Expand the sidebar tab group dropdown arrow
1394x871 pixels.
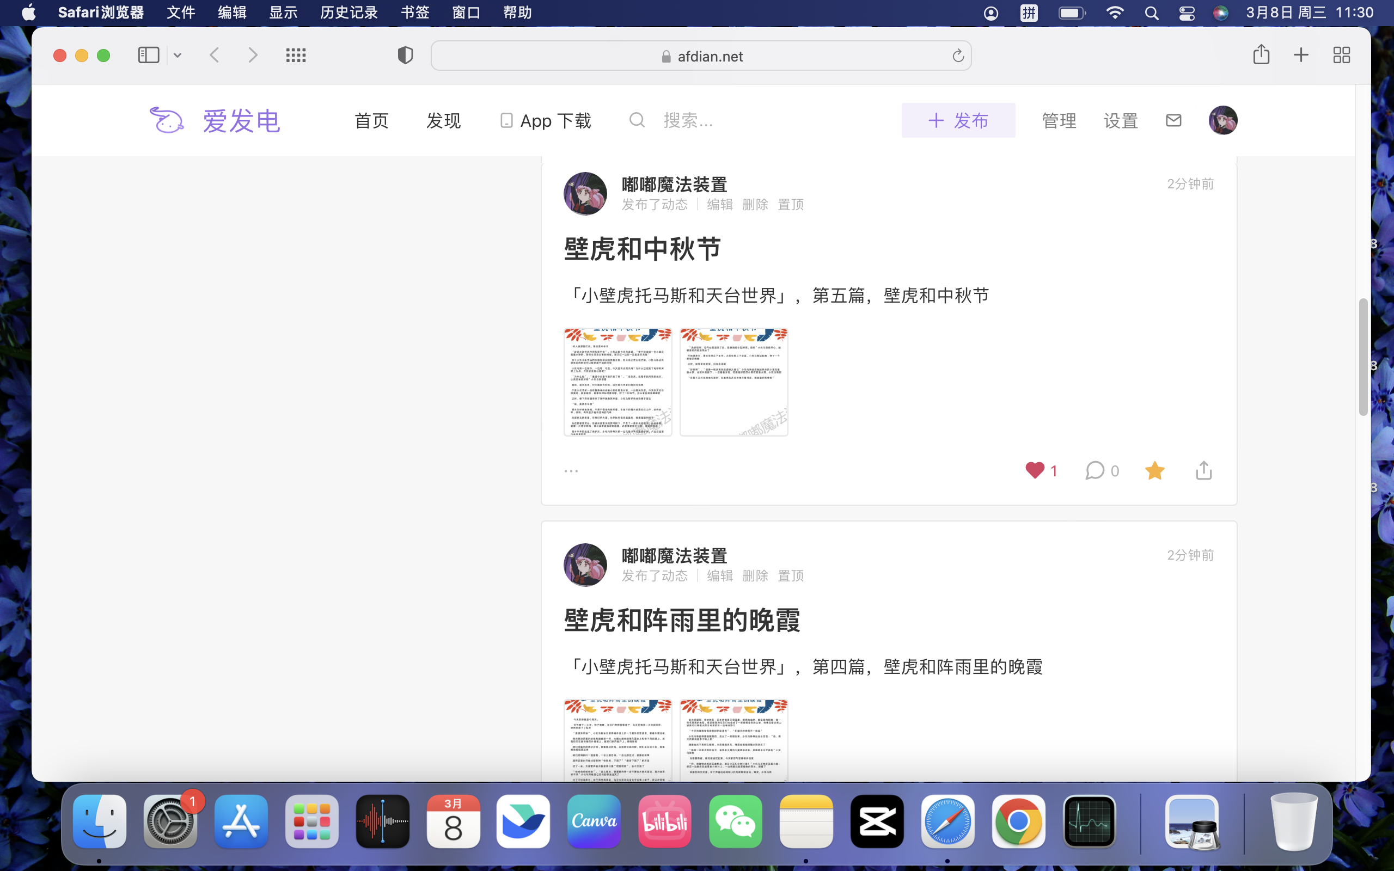178,56
